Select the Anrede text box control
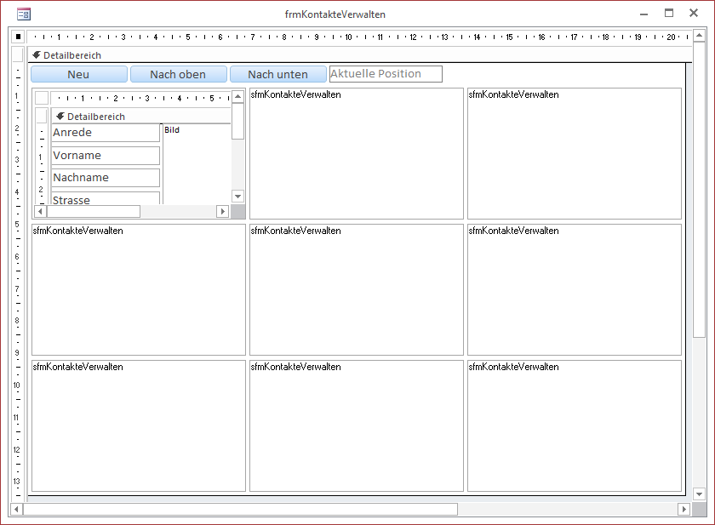The width and height of the screenshot is (715, 525). [106, 133]
